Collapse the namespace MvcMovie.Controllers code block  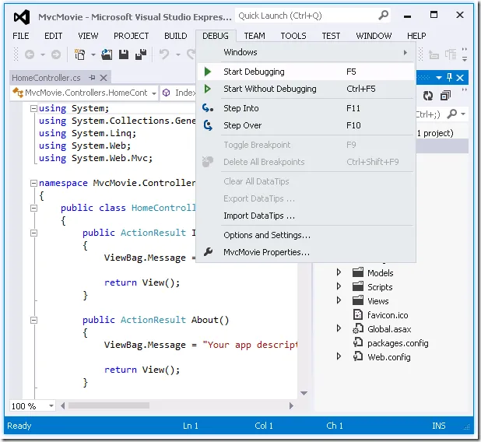pyautogui.click(x=33, y=183)
